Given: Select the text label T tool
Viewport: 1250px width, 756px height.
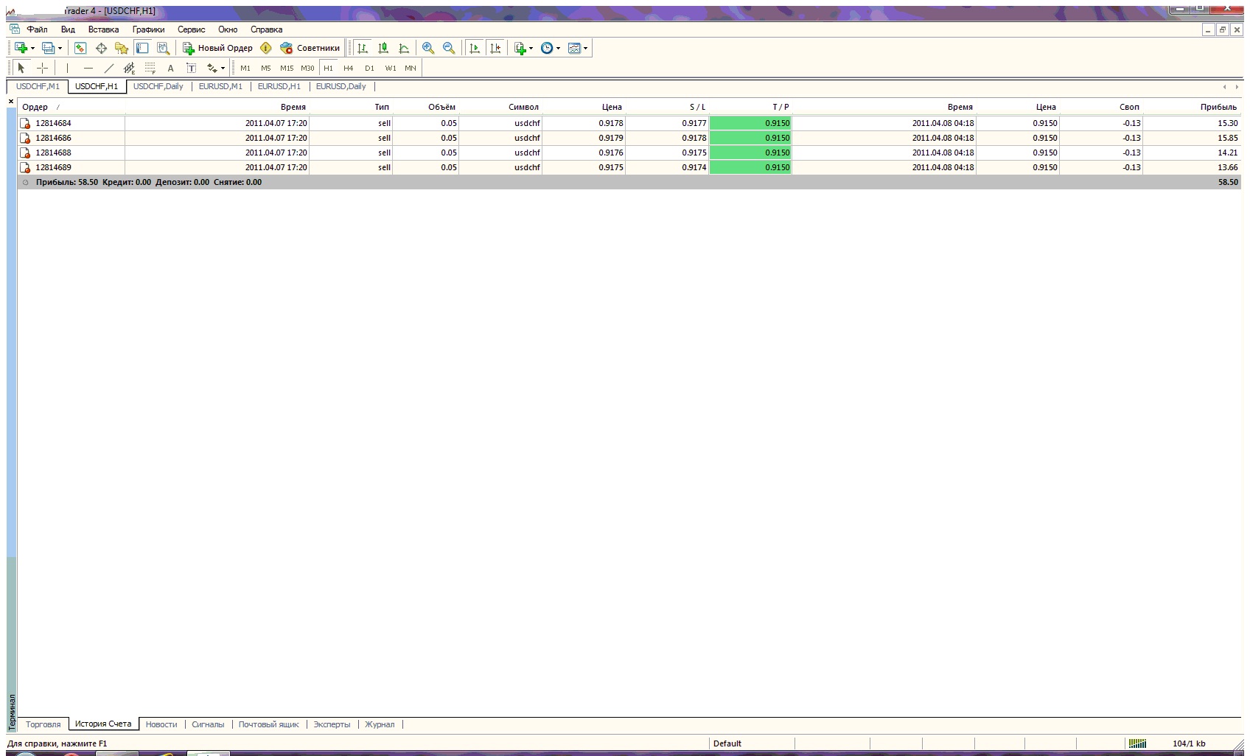Looking at the screenshot, I should coord(191,68).
